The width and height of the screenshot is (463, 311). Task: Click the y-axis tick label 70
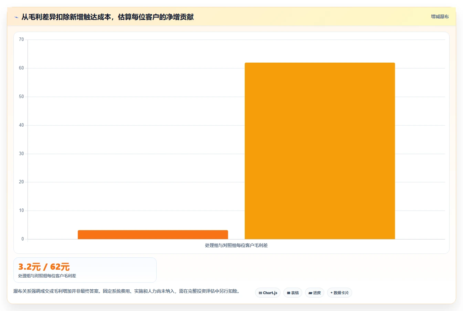(x=21, y=40)
